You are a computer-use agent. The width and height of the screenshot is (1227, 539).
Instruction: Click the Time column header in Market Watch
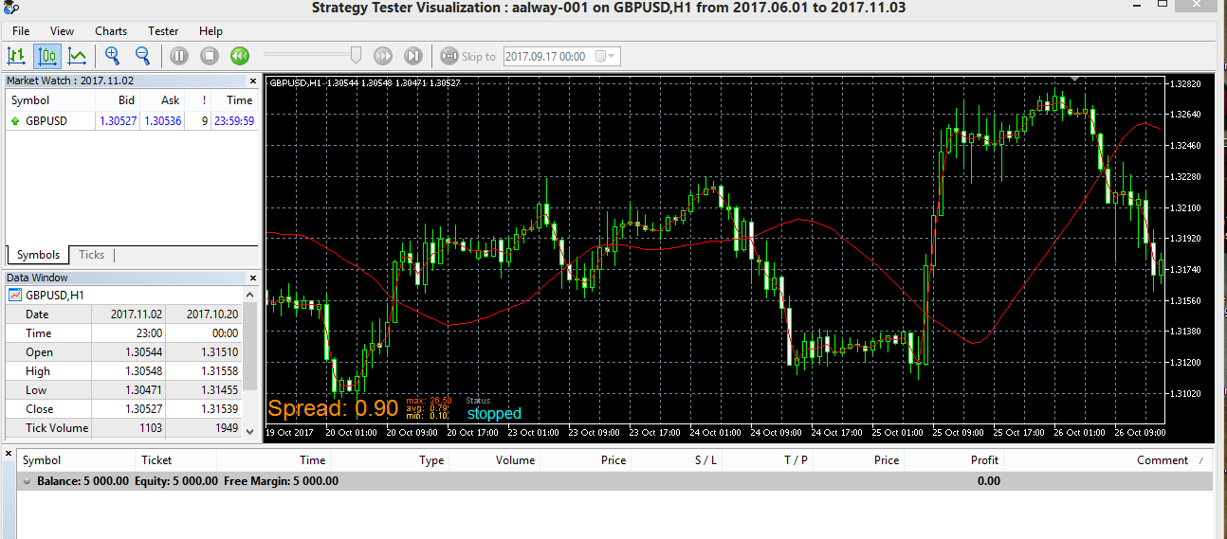(239, 100)
